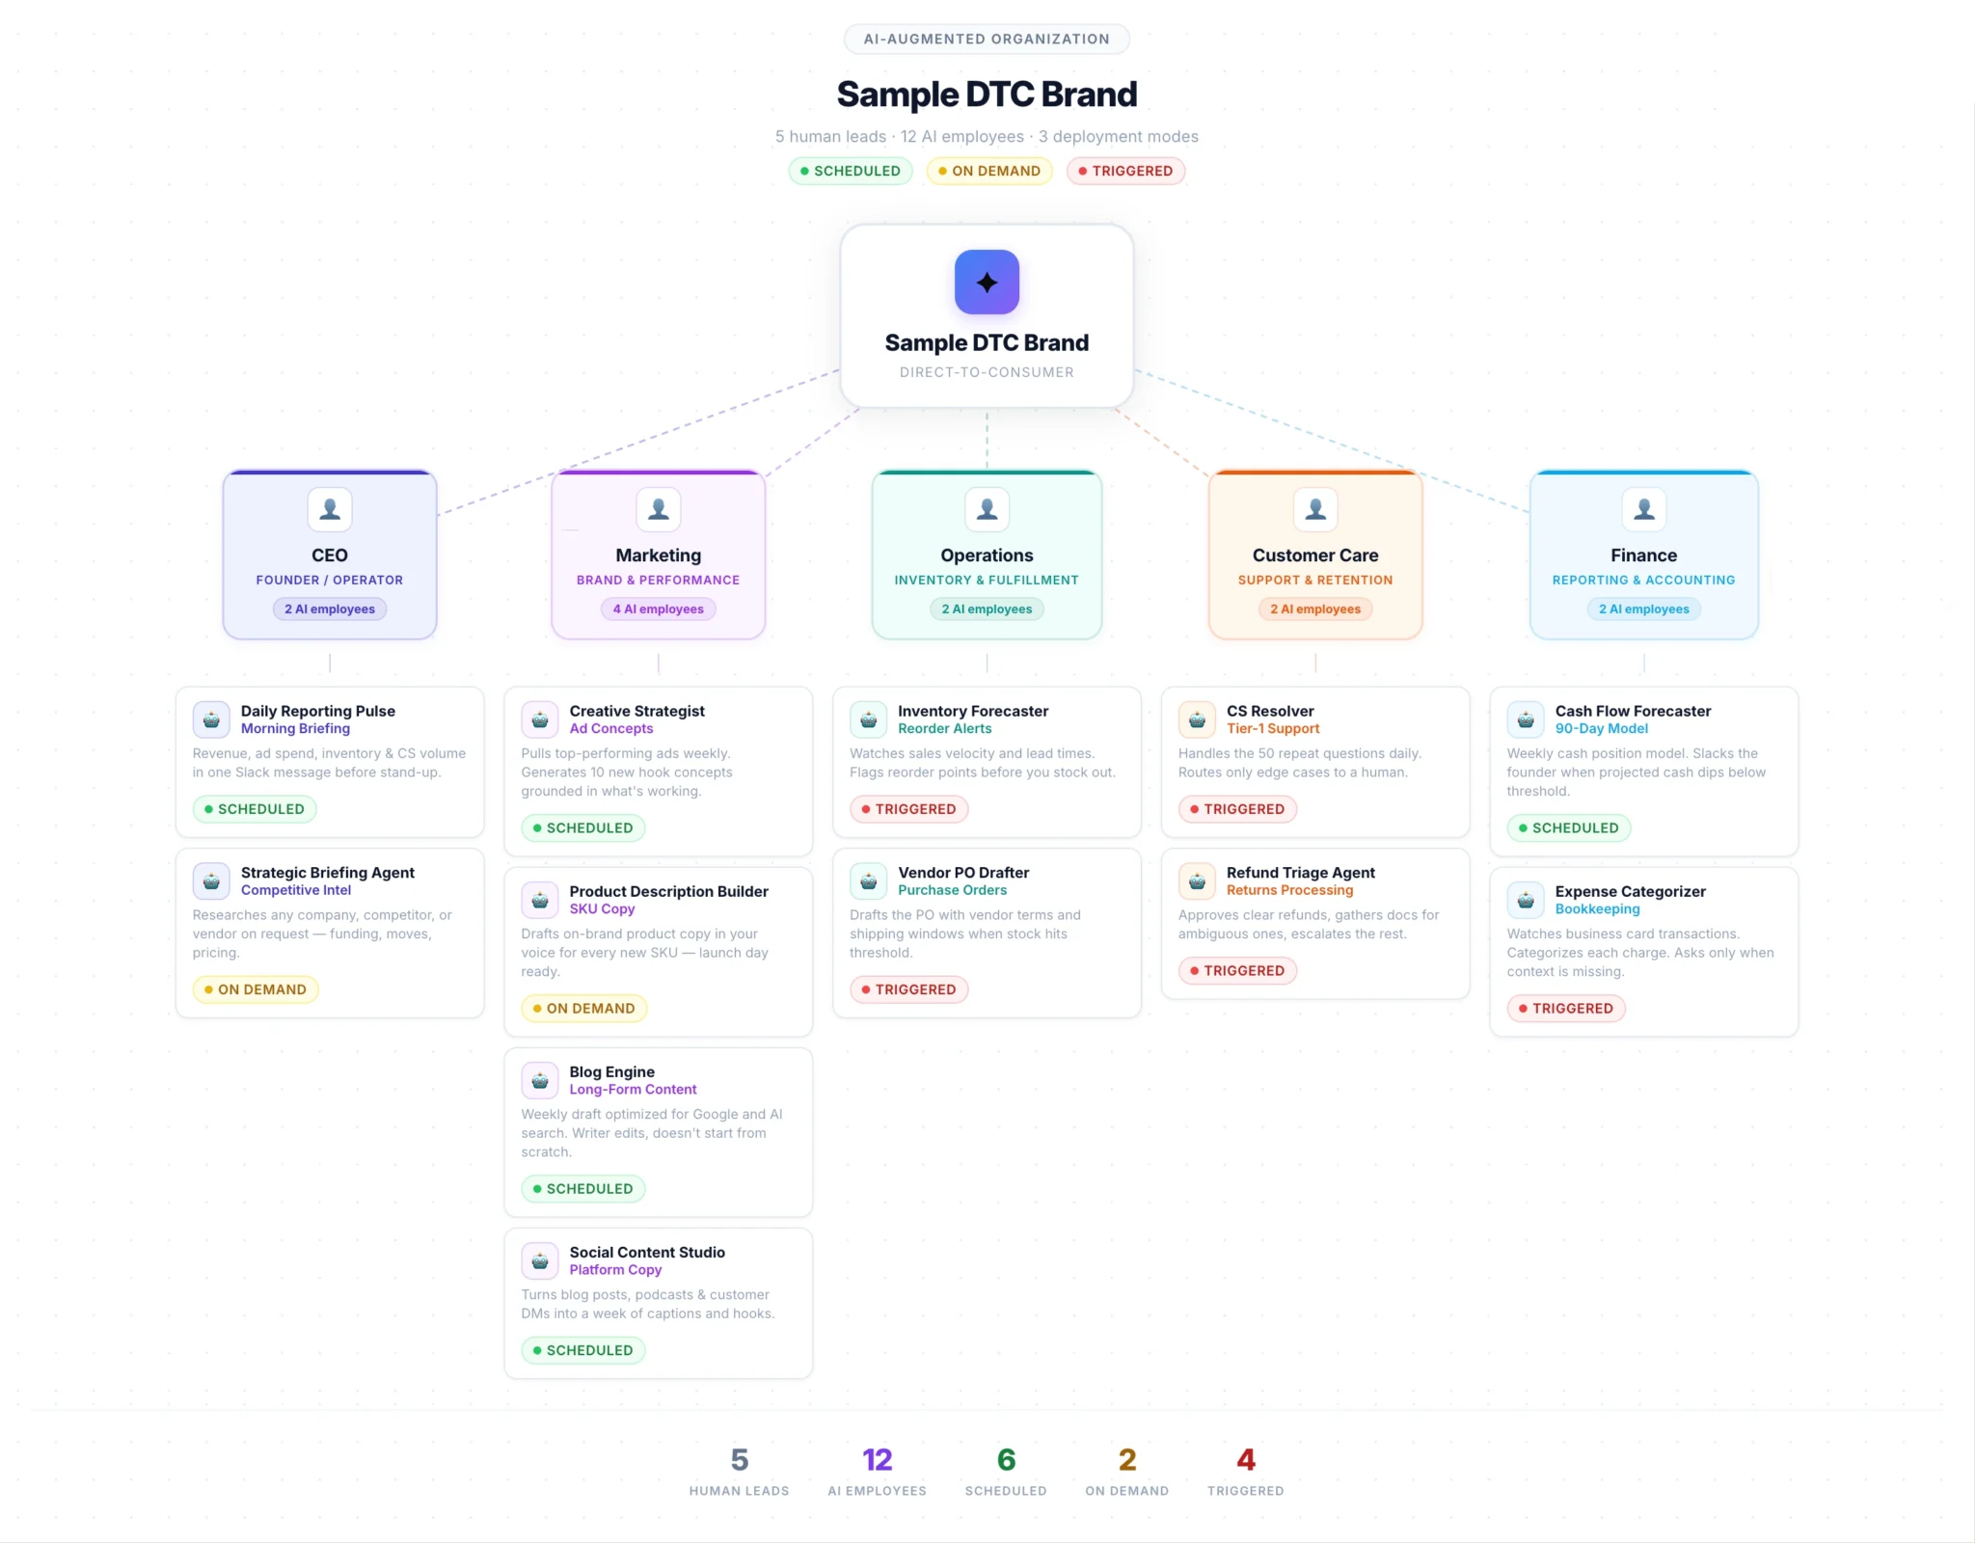
Task: Click the Sample DTC Brand sparkle logo icon
Action: tap(987, 282)
